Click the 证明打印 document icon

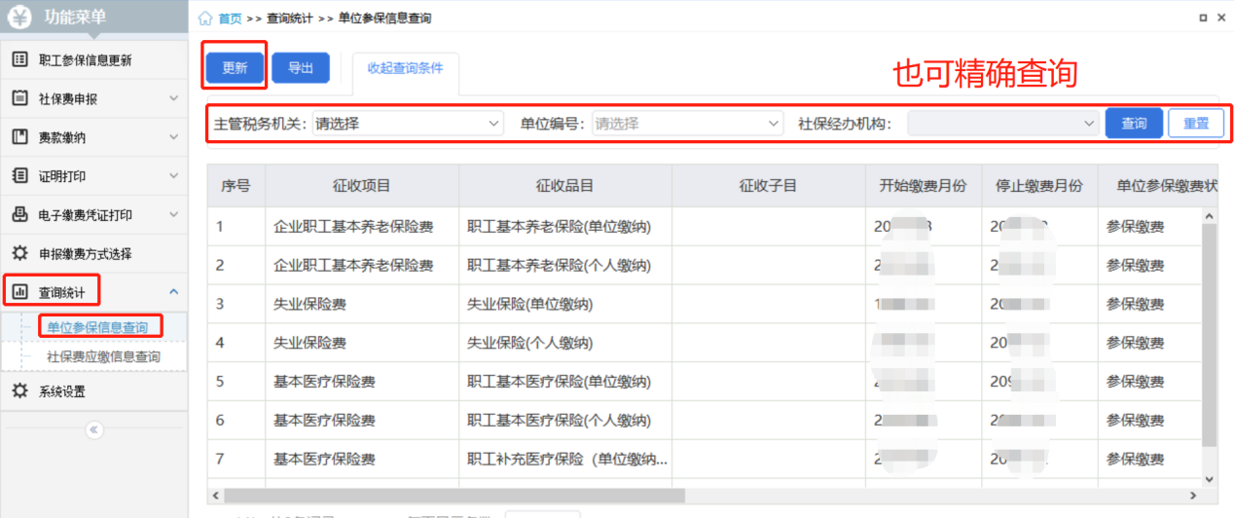[19, 176]
